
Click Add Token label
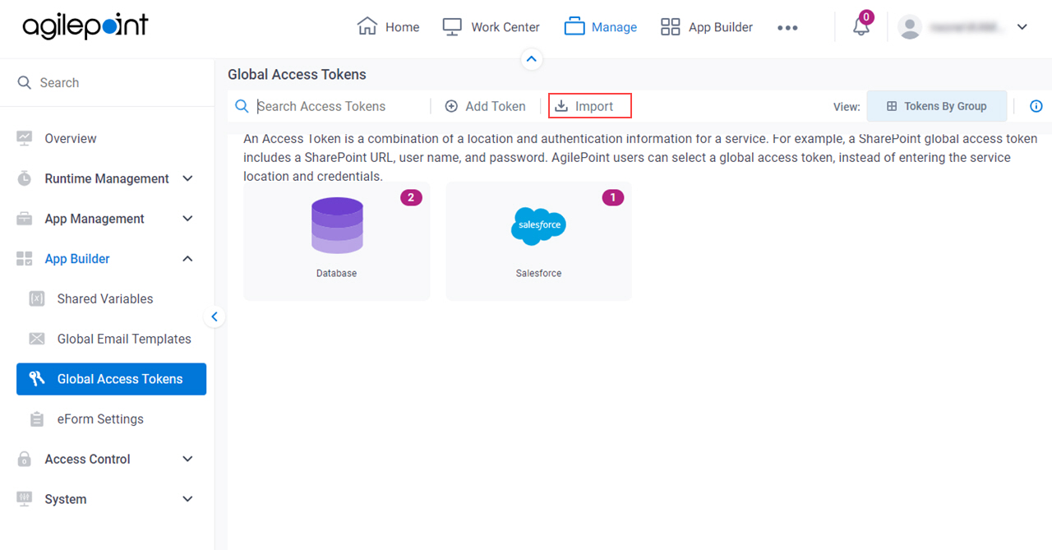[x=496, y=106]
